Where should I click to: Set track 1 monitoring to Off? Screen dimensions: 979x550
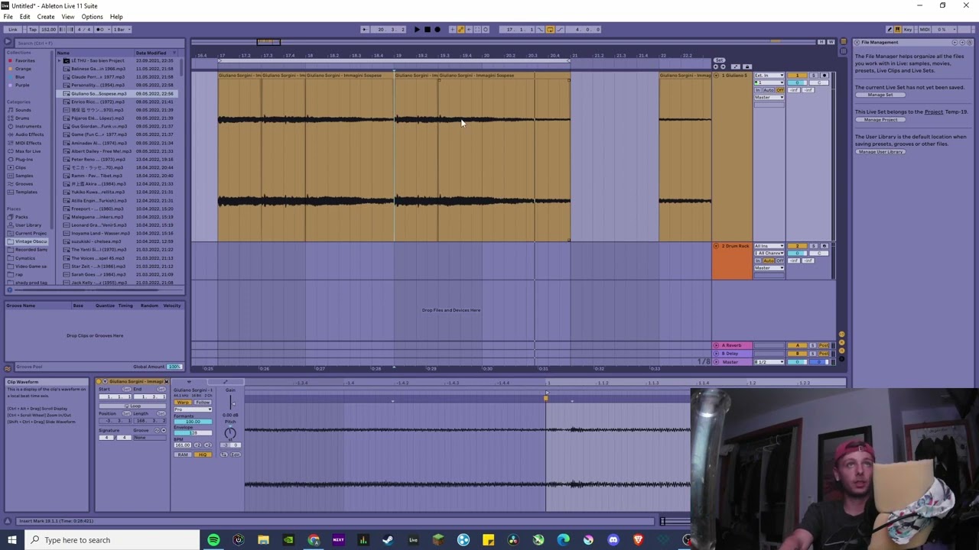pyautogui.click(x=780, y=90)
